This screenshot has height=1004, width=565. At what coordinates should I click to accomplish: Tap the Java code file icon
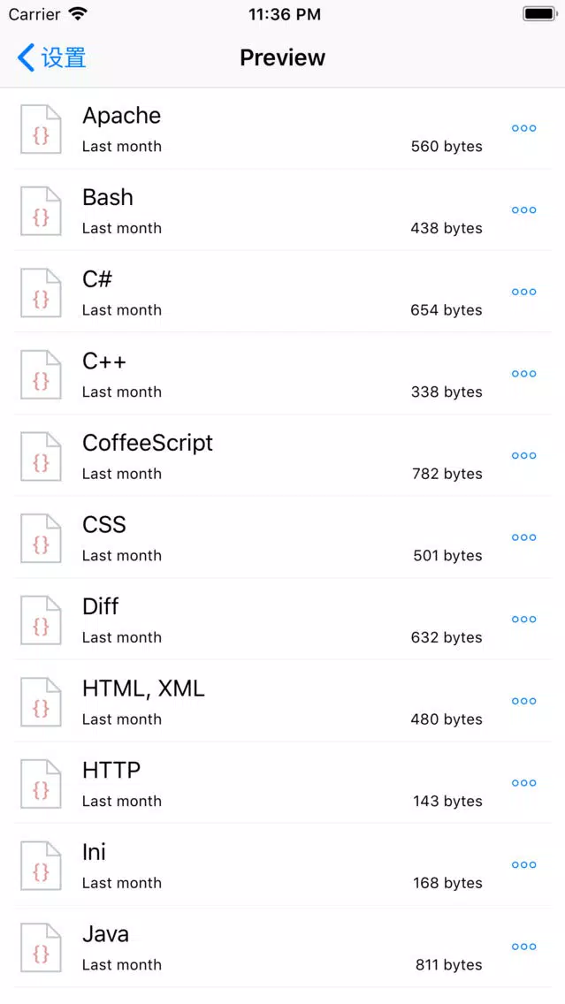(x=41, y=947)
